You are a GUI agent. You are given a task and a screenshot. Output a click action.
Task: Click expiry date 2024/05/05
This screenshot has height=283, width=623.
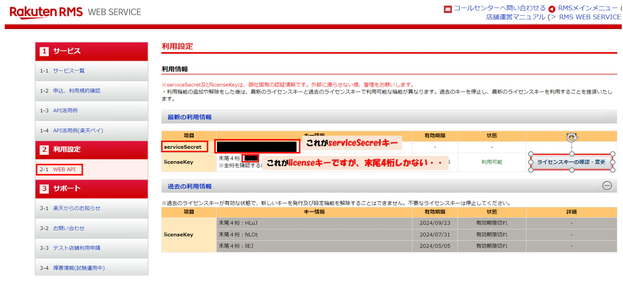tap(435, 246)
